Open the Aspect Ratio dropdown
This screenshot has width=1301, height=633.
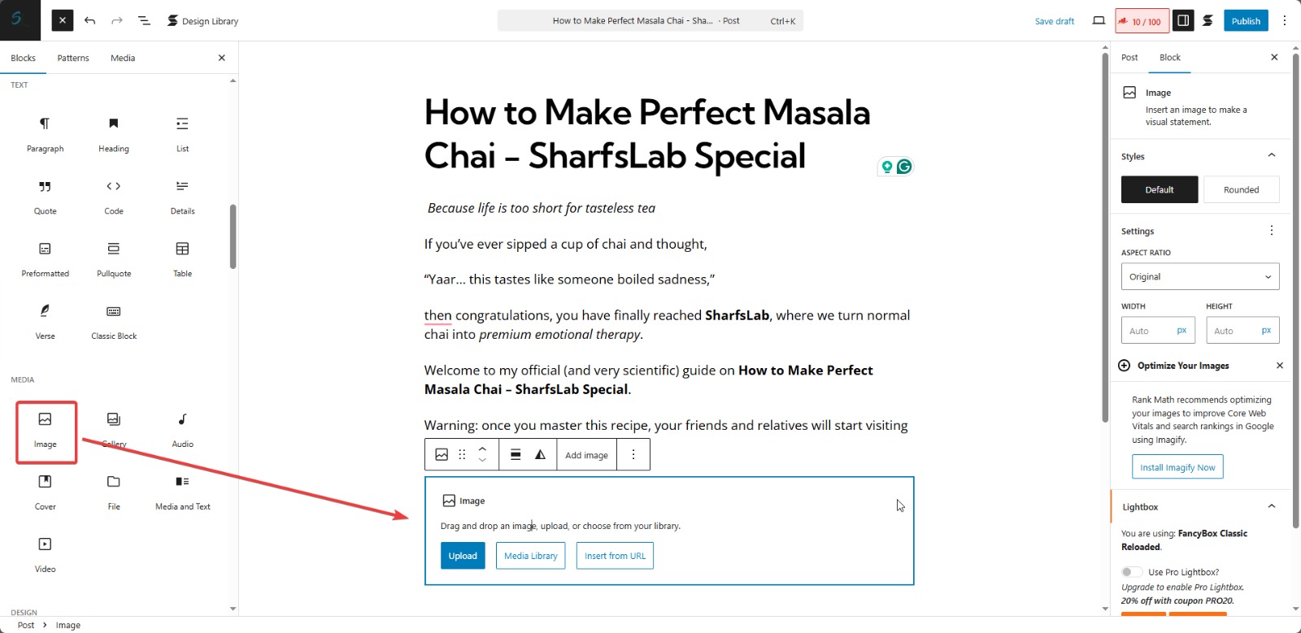[1199, 276]
